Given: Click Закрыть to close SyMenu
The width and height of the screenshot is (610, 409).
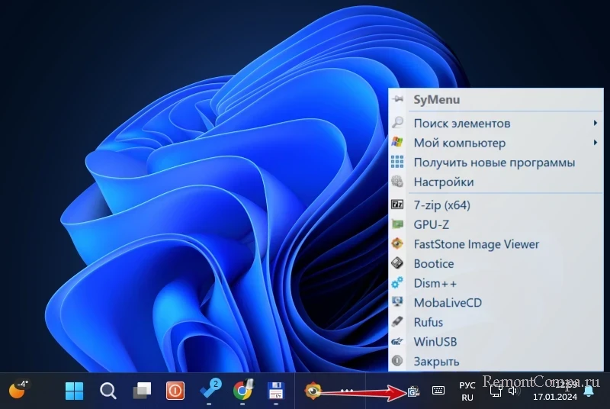Looking at the screenshot, I should point(436,362).
